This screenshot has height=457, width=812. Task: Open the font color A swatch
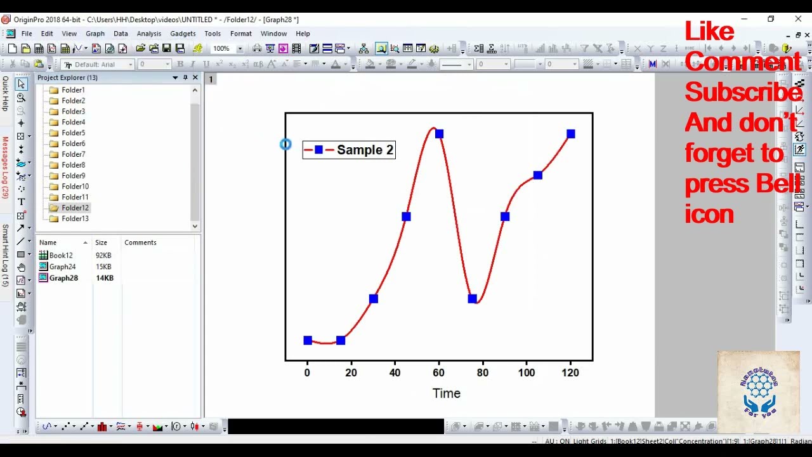point(336,64)
